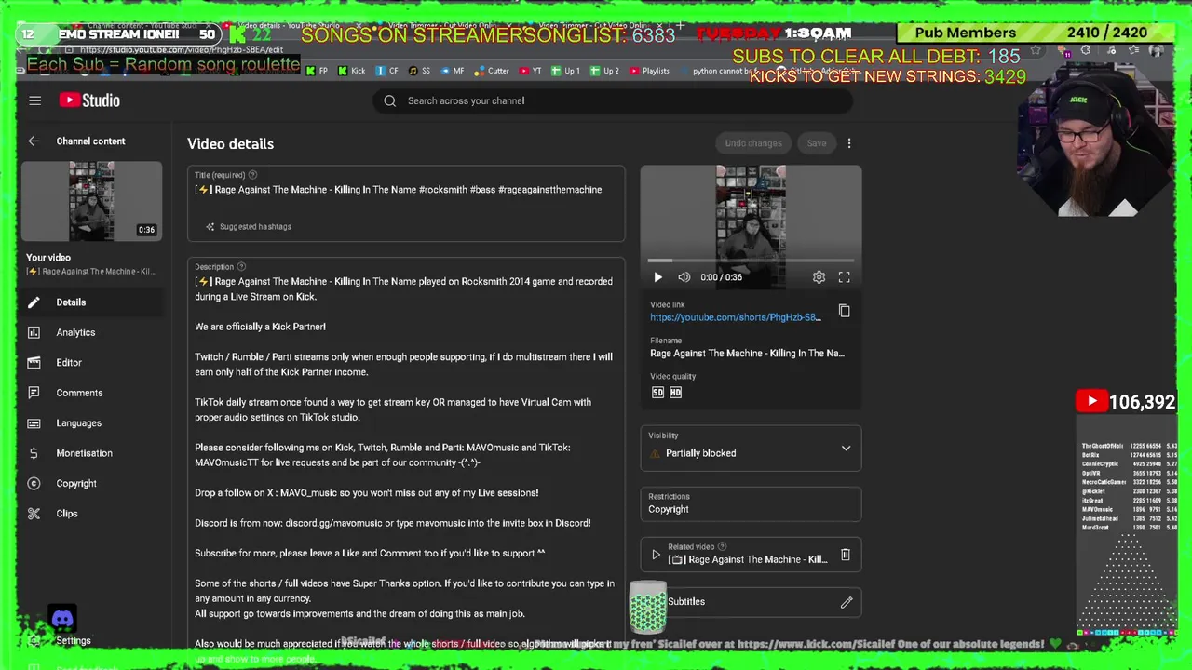The image size is (1192, 670).
Task: Click the help icon next to Title (required)
Action: tap(252, 175)
